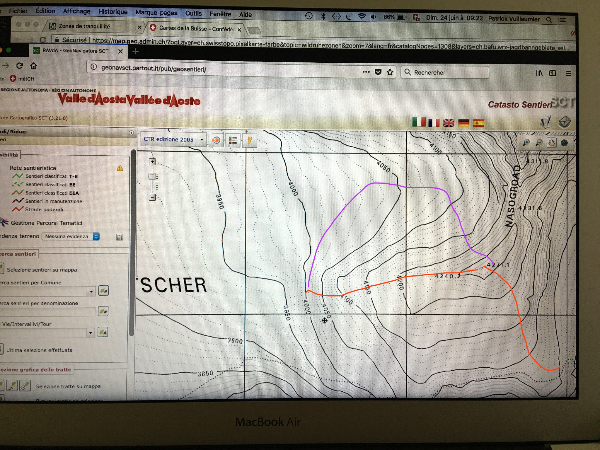Click Gestione Percorsi Tematici link

(46, 223)
